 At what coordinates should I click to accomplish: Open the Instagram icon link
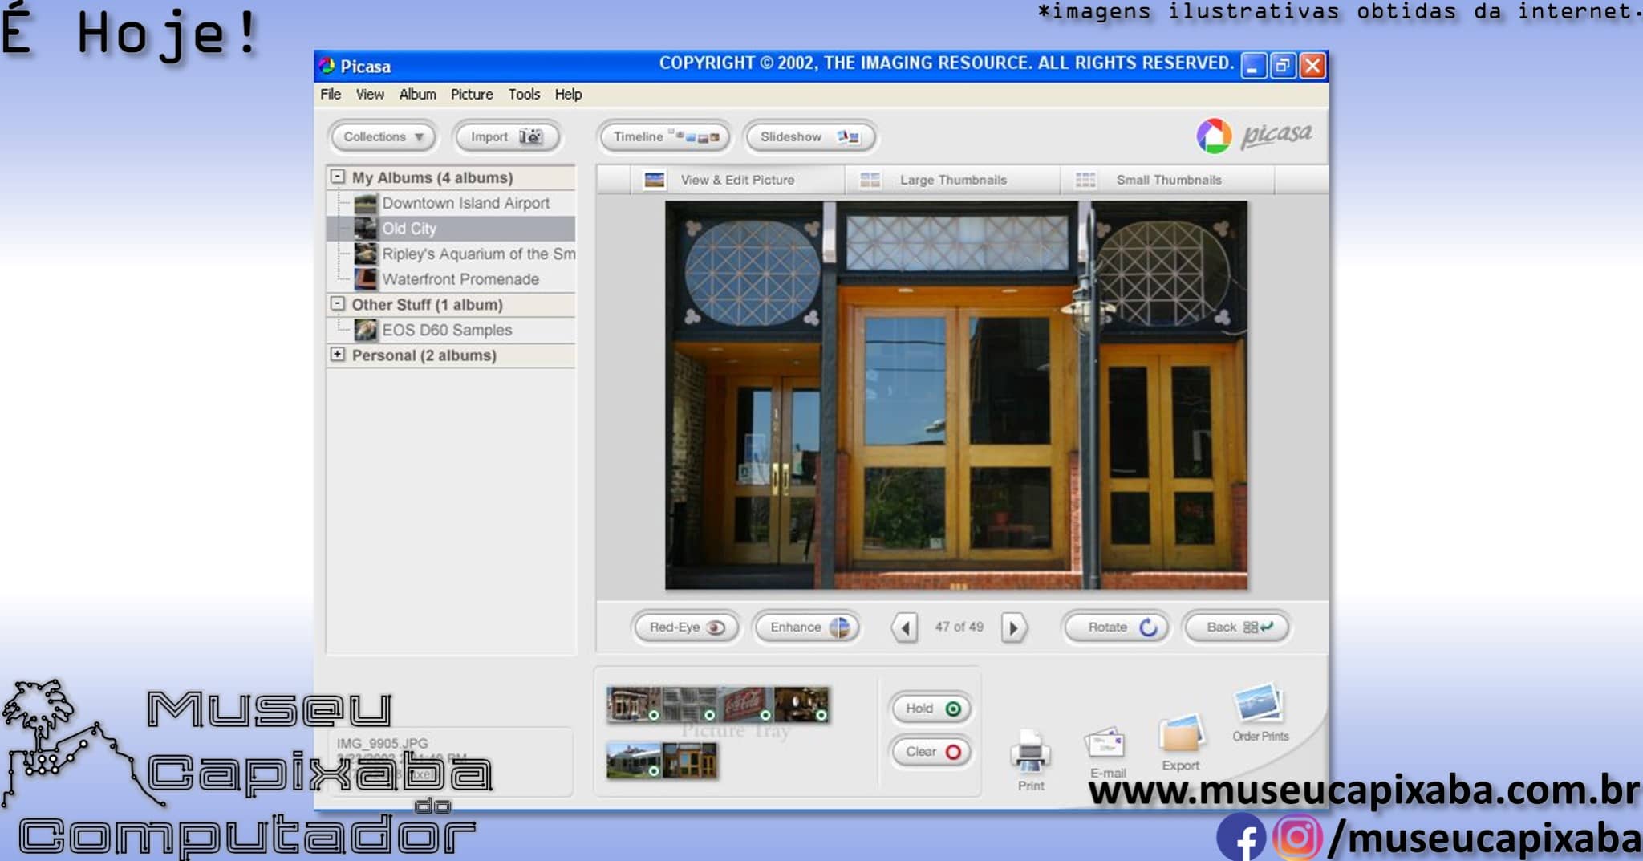point(1297,837)
